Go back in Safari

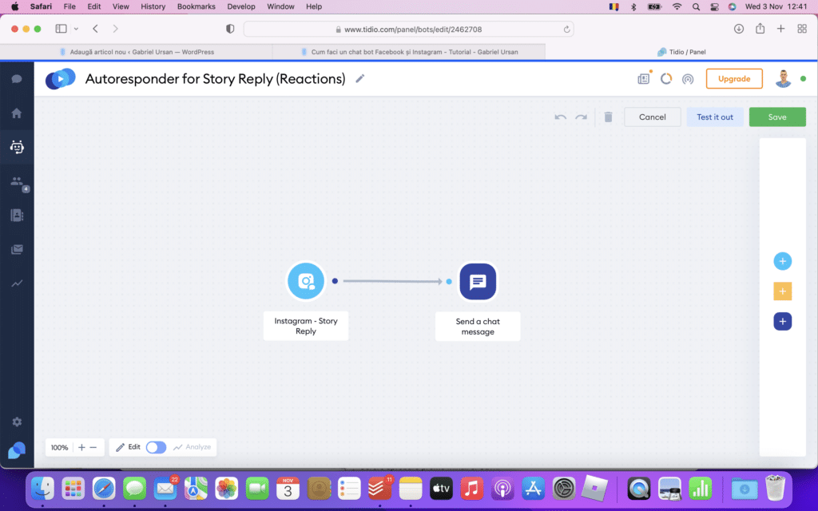click(x=96, y=29)
